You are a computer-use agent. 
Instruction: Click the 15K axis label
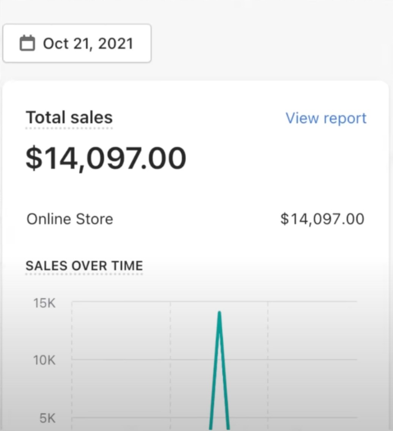point(44,303)
